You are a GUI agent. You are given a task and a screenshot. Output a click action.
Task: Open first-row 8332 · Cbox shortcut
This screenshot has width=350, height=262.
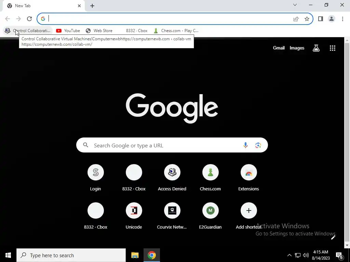134,178
